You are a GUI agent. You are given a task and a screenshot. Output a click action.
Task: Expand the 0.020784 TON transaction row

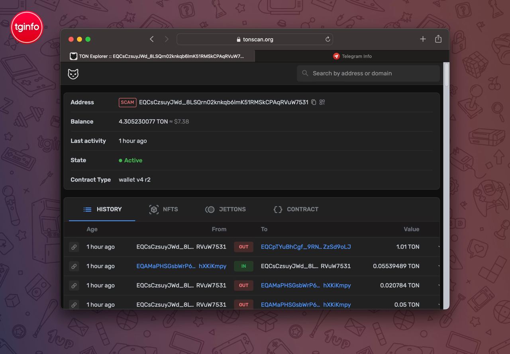(439, 286)
